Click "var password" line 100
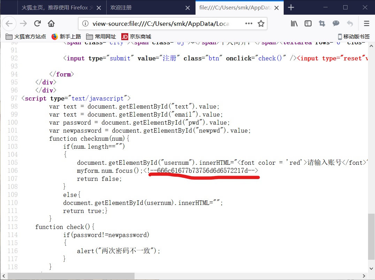Viewport: 375px width, 280px height. click(139, 123)
